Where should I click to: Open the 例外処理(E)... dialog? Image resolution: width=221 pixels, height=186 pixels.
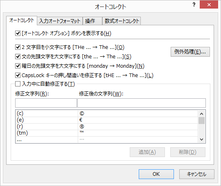click(190, 52)
